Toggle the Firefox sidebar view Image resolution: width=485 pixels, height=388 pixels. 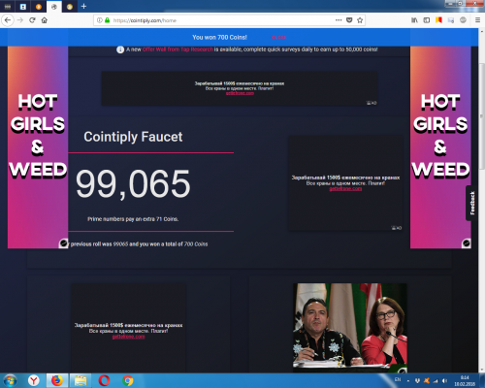(427, 20)
